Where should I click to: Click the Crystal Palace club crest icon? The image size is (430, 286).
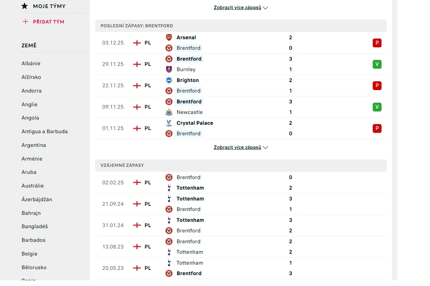pos(169,123)
